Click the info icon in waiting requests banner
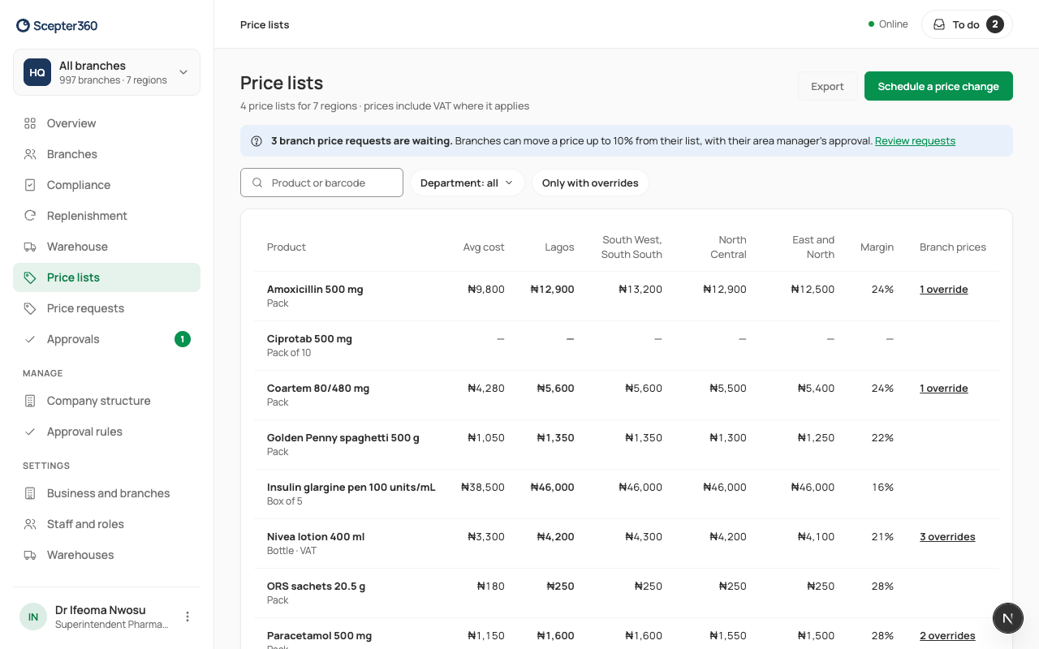1039x649 pixels. pos(257,141)
